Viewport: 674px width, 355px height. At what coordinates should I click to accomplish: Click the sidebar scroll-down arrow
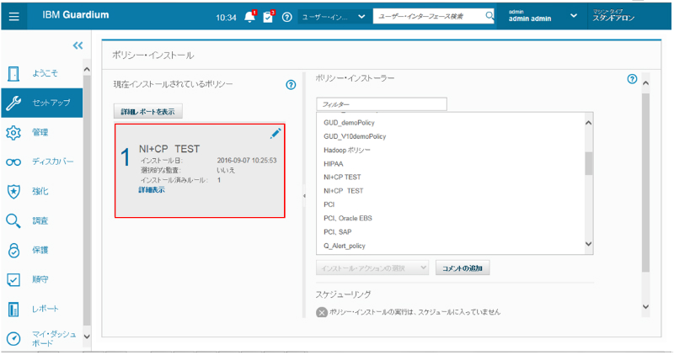(87, 336)
